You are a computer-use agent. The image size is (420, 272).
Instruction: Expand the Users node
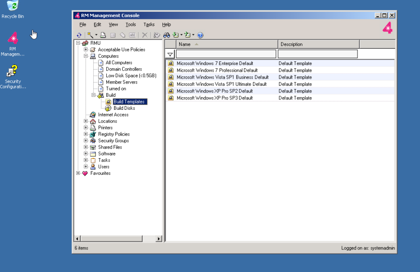pyautogui.click(x=86, y=166)
